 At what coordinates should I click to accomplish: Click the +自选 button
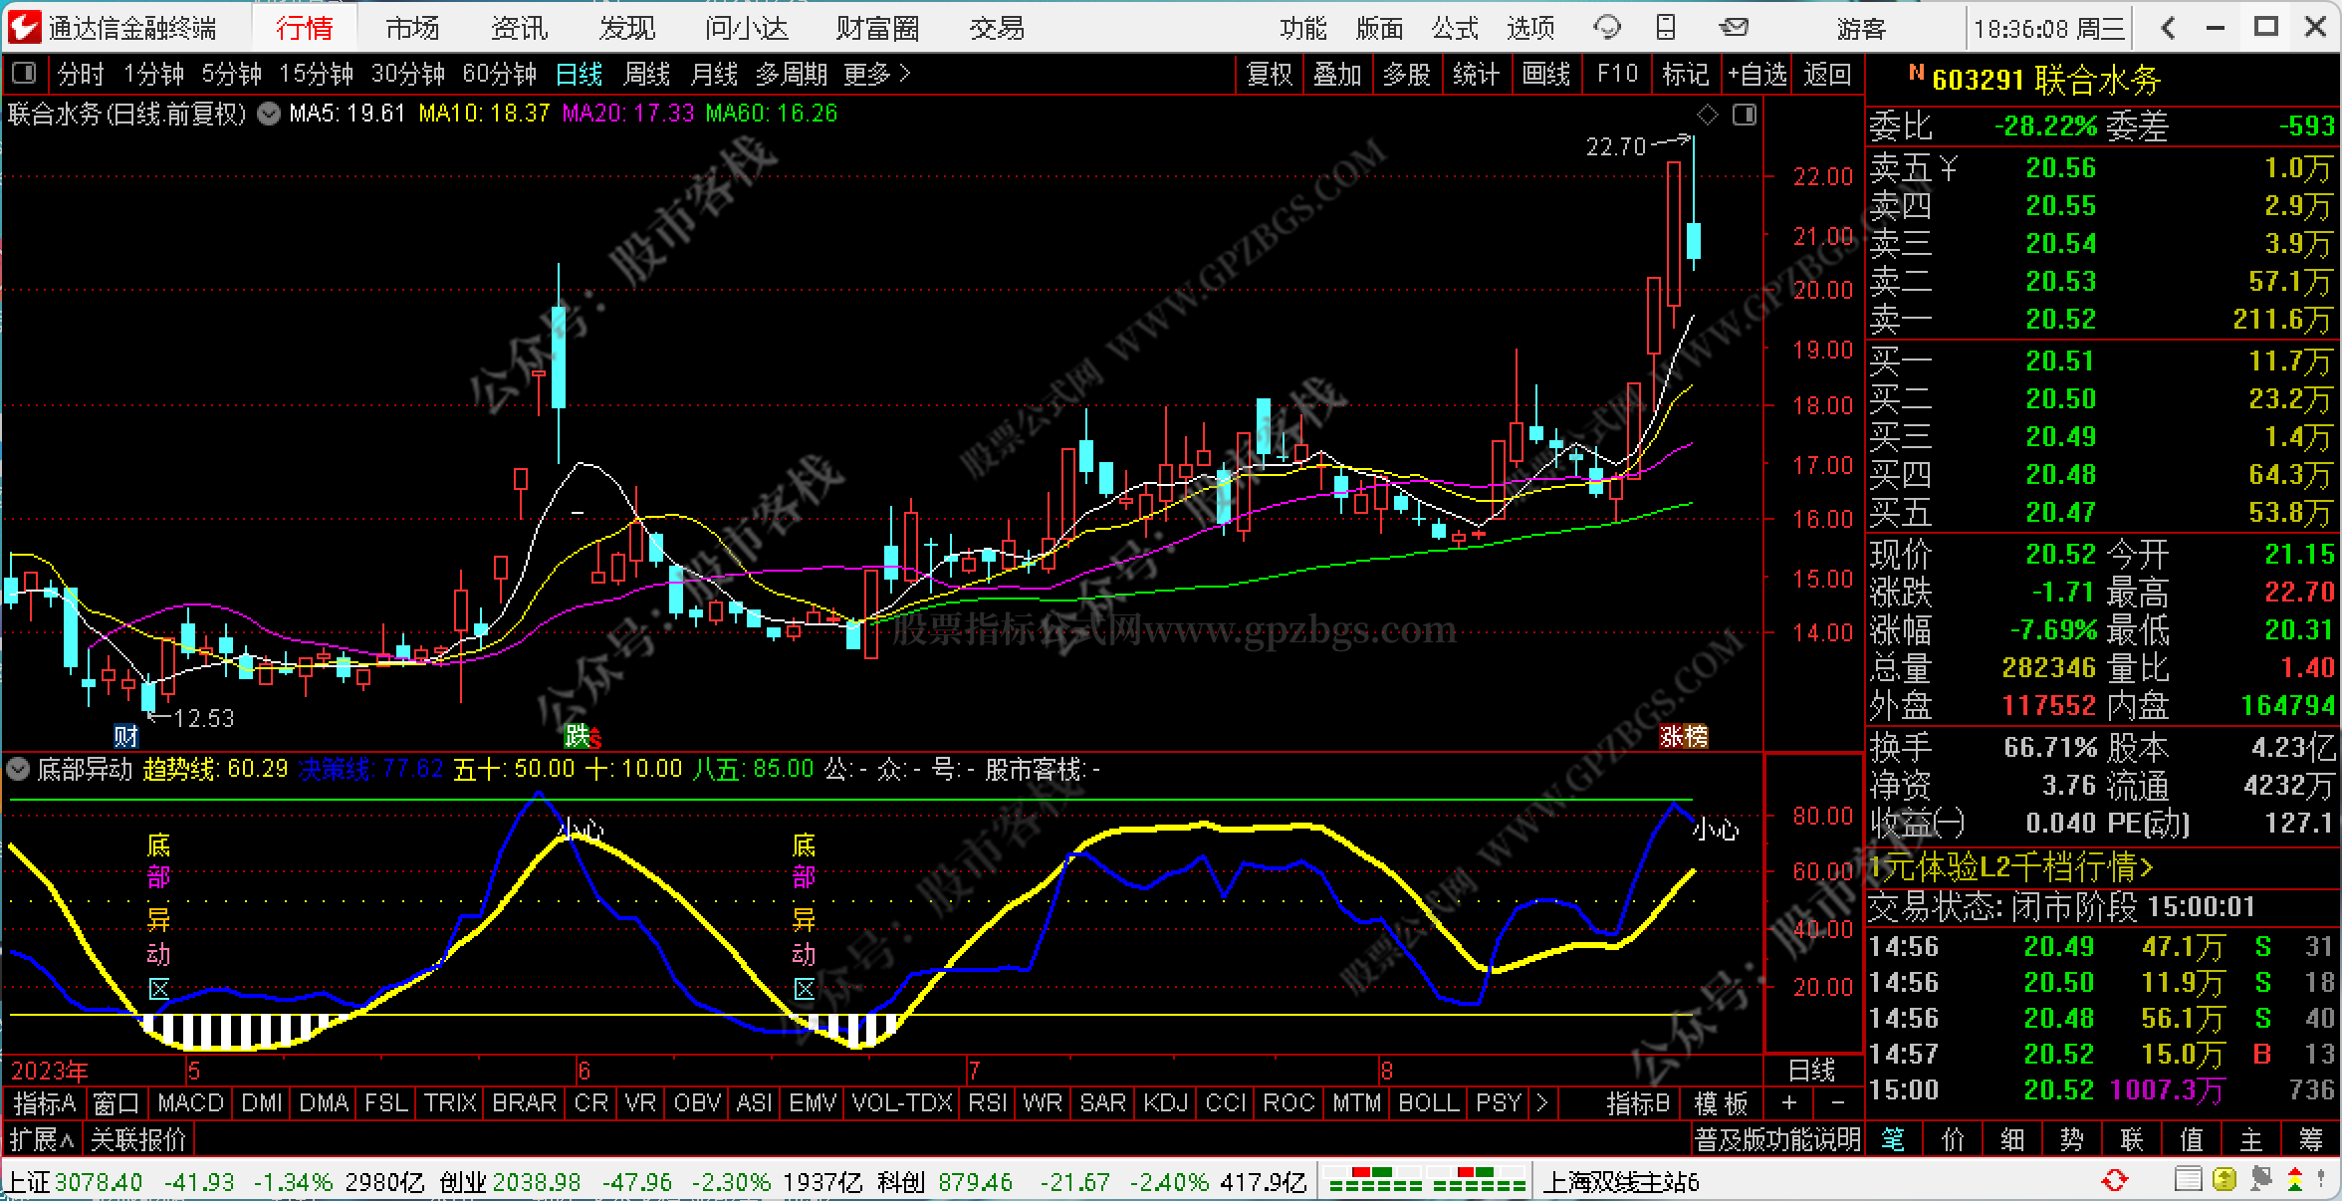[1756, 74]
